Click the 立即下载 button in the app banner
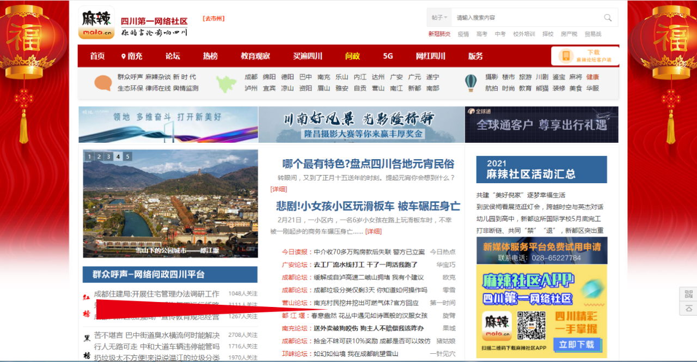Image resolution: width=697 pixels, height=362 pixels. pyautogui.click(x=576, y=345)
